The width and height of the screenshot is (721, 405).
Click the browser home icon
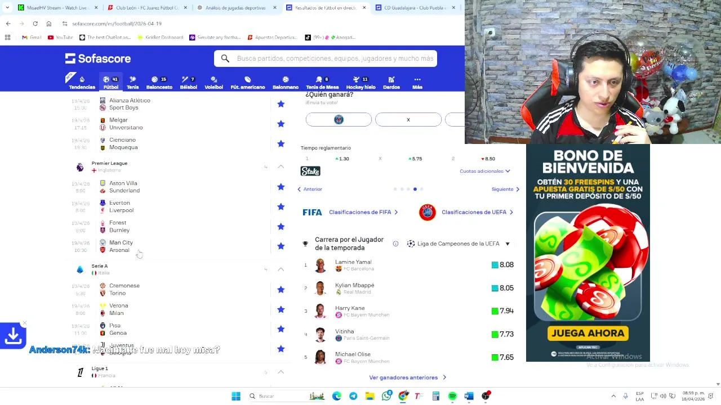(49, 24)
